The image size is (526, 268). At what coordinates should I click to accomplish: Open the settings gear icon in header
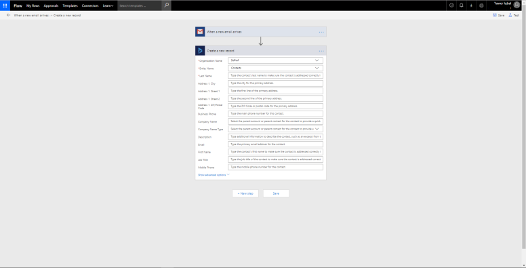[x=481, y=5]
